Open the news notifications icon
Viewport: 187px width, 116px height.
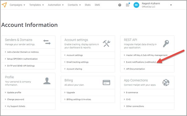(128, 5)
